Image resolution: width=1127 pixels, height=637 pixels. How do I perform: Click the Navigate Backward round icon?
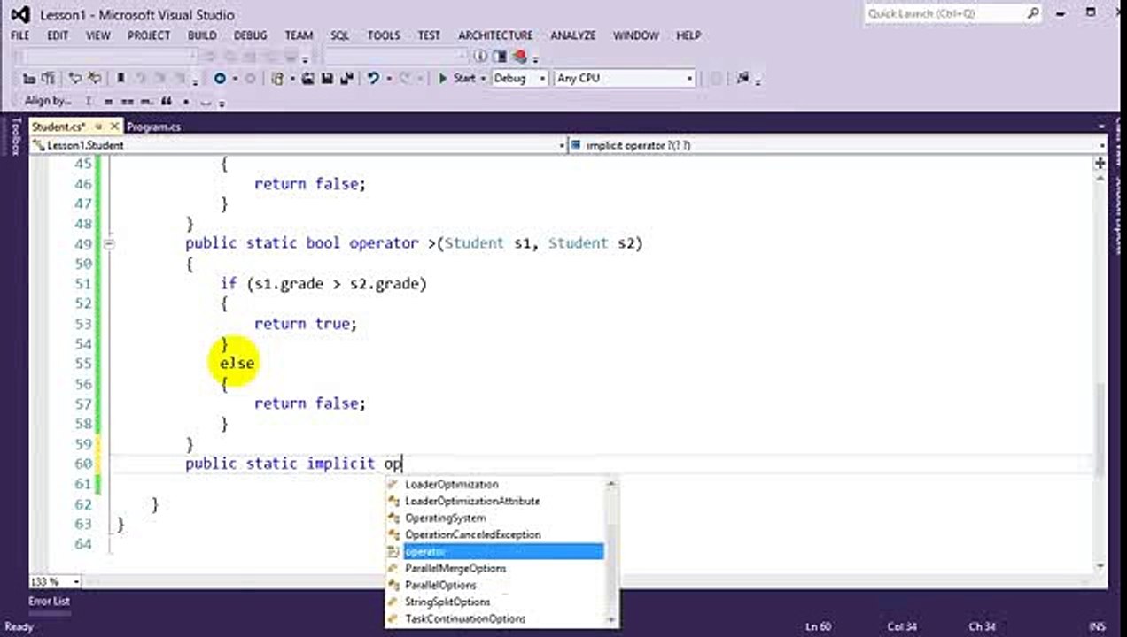tap(220, 78)
